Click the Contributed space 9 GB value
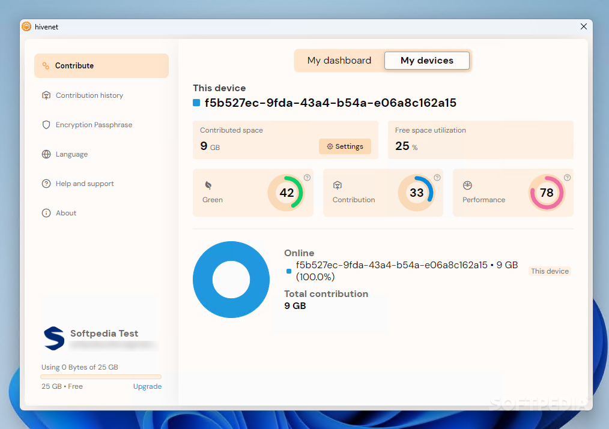 [210, 146]
